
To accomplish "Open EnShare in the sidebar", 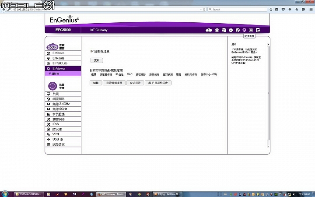I will (x=63, y=53).
